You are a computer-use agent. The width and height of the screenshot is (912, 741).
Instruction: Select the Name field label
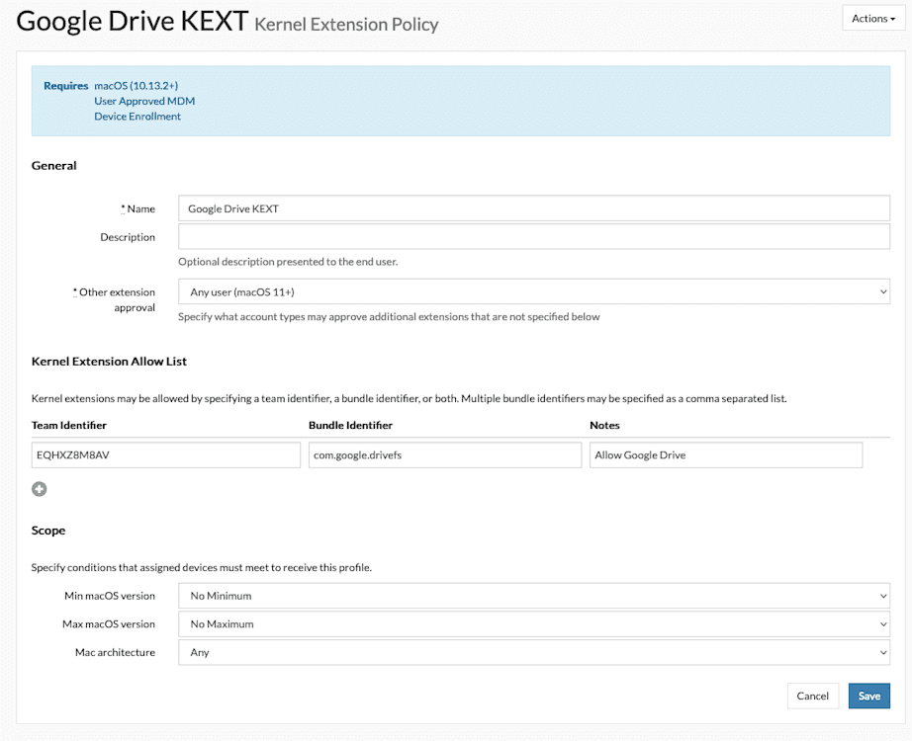(137, 208)
